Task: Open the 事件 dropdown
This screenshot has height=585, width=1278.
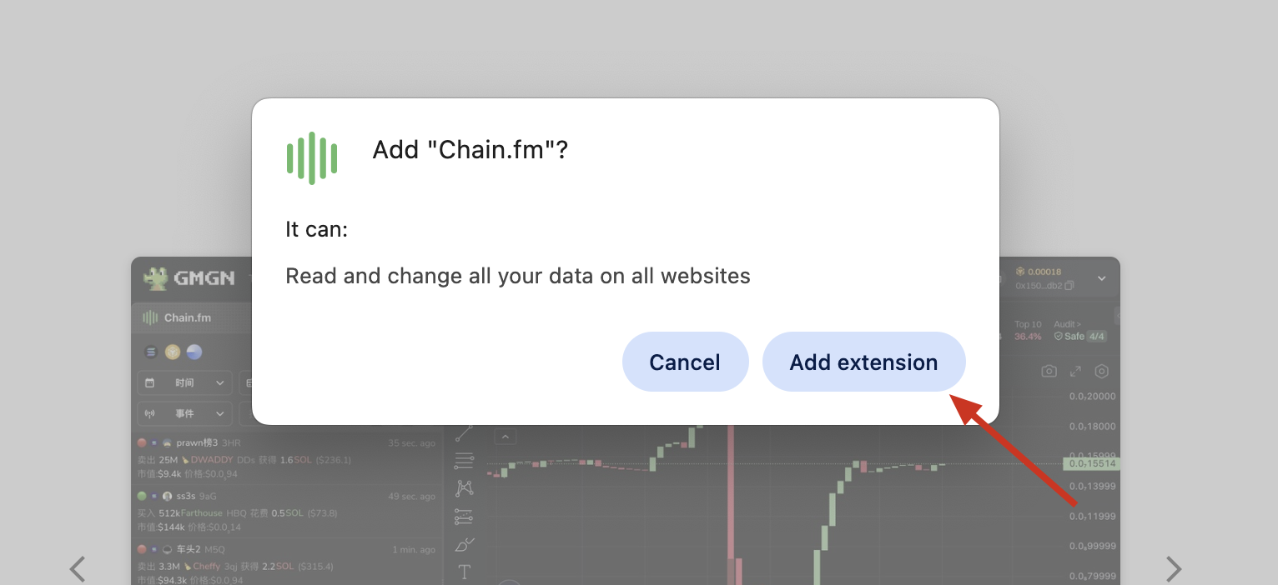Action: pos(184,413)
